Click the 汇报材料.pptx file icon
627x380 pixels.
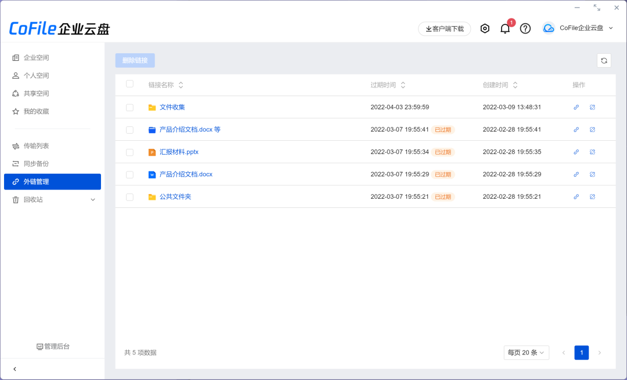152,152
